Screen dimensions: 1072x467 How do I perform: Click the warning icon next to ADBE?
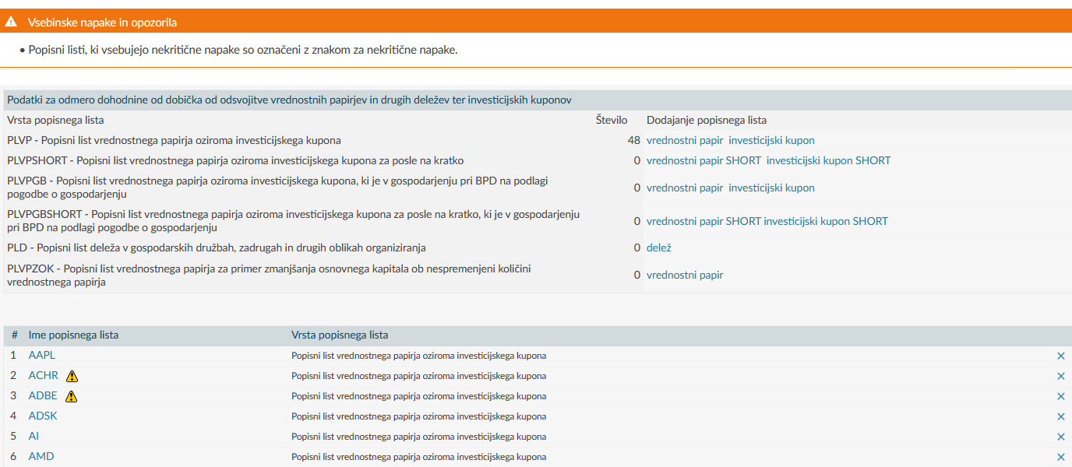click(x=72, y=396)
